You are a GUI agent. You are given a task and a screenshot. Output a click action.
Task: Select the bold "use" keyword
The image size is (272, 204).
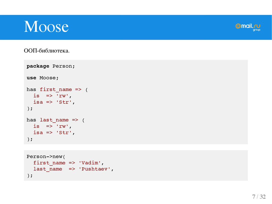click(31, 78)
